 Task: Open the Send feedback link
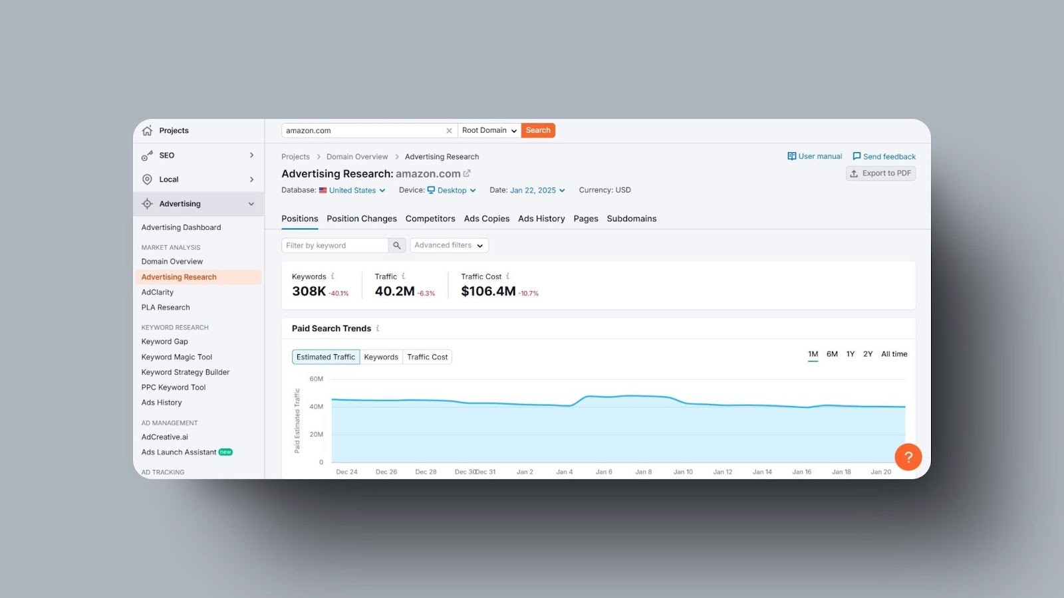click(884, 156)
